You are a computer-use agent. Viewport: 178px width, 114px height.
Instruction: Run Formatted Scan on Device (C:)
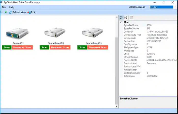pyautogui.click(x=22, y=48)
